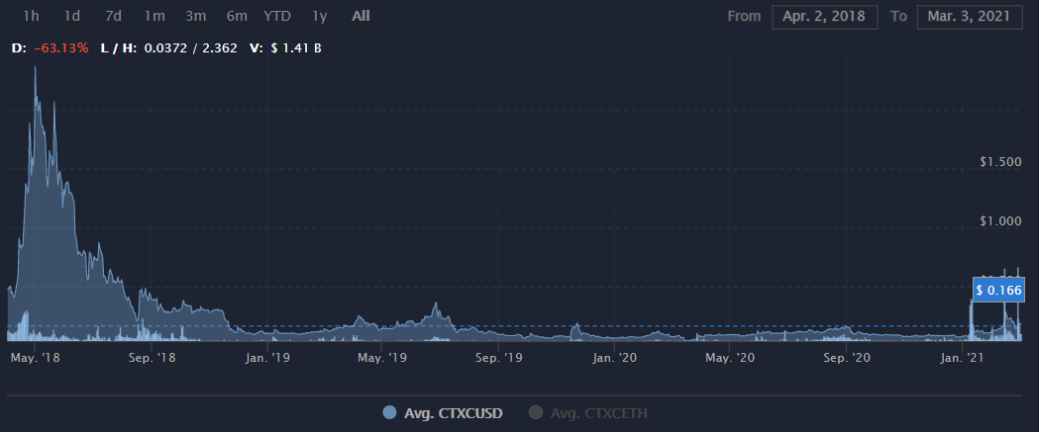Switch to the 1y range

pos(320,16)
